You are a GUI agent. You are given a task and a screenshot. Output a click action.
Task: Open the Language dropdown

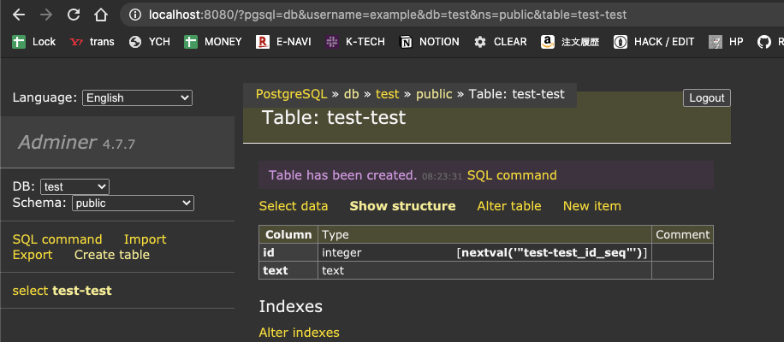[137, 98]
